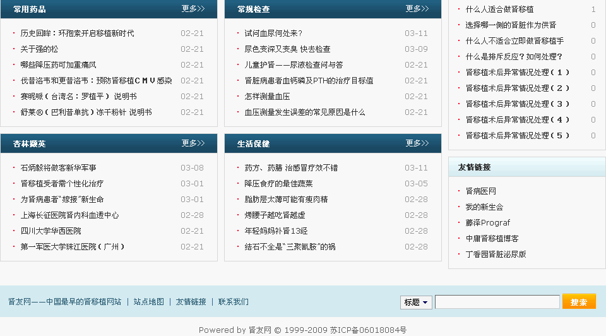Open 肾移植术后异常情况处理（3）
Viewport: 606px width, 336px height.
tap(518, 104)
